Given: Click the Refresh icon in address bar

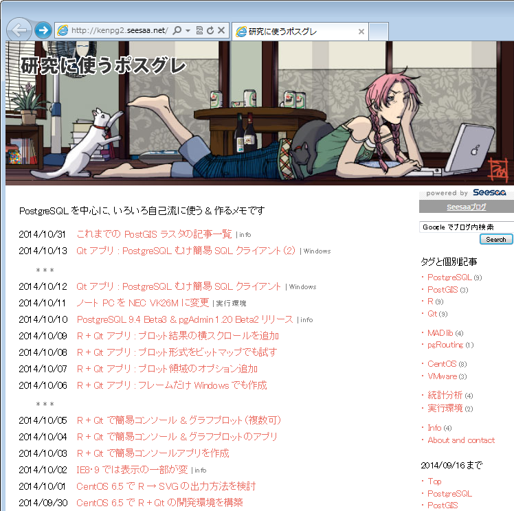Looking at the screenshot, I should point(210,30).
